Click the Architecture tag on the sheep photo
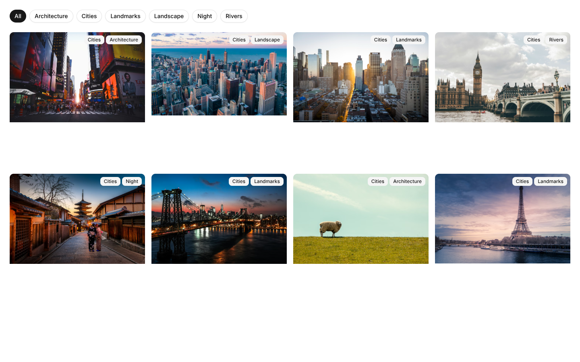580x362 pixels. pyautogui.click(x=408, y=181)
